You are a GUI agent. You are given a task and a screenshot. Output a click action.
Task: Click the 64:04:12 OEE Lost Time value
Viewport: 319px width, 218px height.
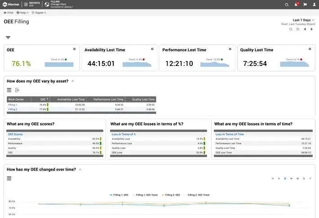pos(306,153)
